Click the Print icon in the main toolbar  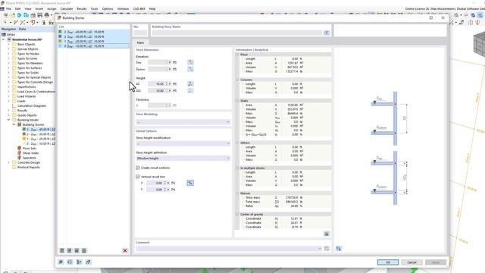47,15
